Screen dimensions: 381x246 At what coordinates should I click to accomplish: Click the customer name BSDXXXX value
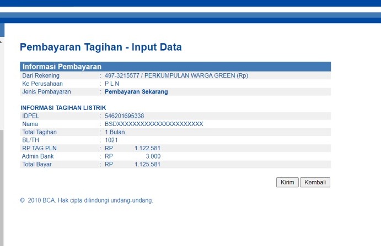tap(154, 124)
